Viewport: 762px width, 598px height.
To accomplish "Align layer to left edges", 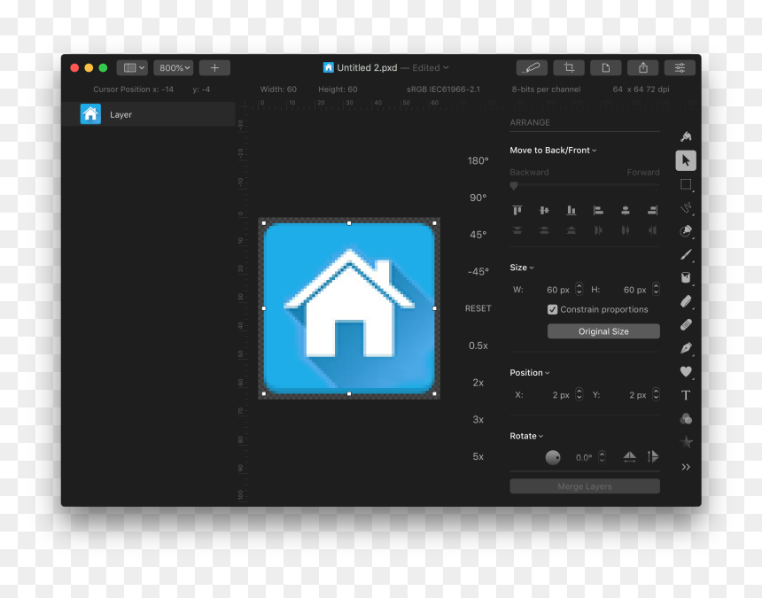I will point(598,210).
